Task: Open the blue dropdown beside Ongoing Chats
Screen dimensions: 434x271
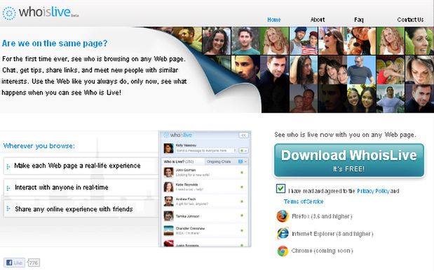Action: click(242, 161)
